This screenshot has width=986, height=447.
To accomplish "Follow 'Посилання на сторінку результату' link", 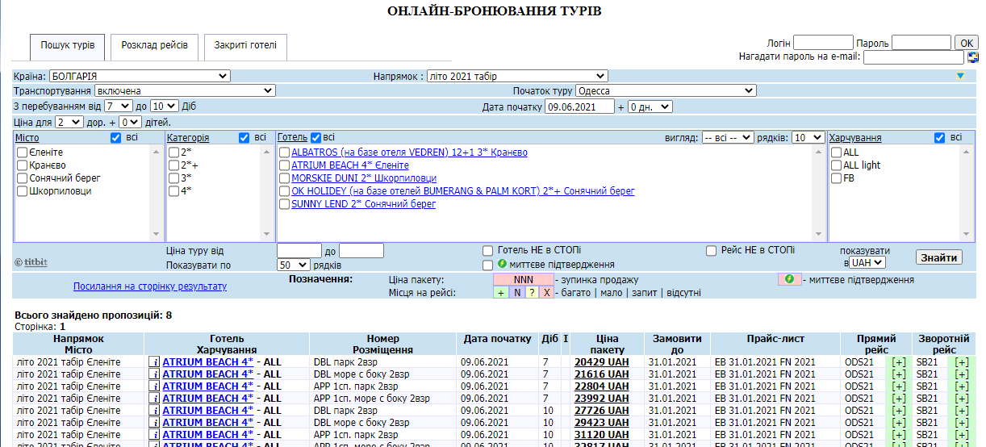I will pos(150,286).
